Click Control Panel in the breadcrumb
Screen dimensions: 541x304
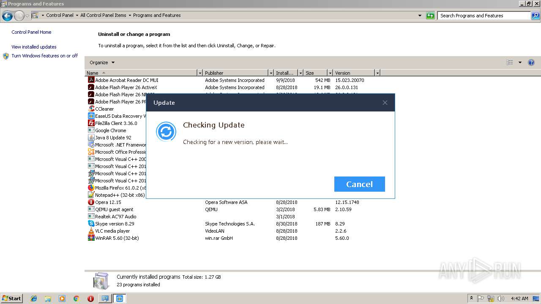point(60,15)
